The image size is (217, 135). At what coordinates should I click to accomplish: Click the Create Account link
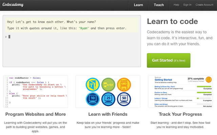(204, 5)
